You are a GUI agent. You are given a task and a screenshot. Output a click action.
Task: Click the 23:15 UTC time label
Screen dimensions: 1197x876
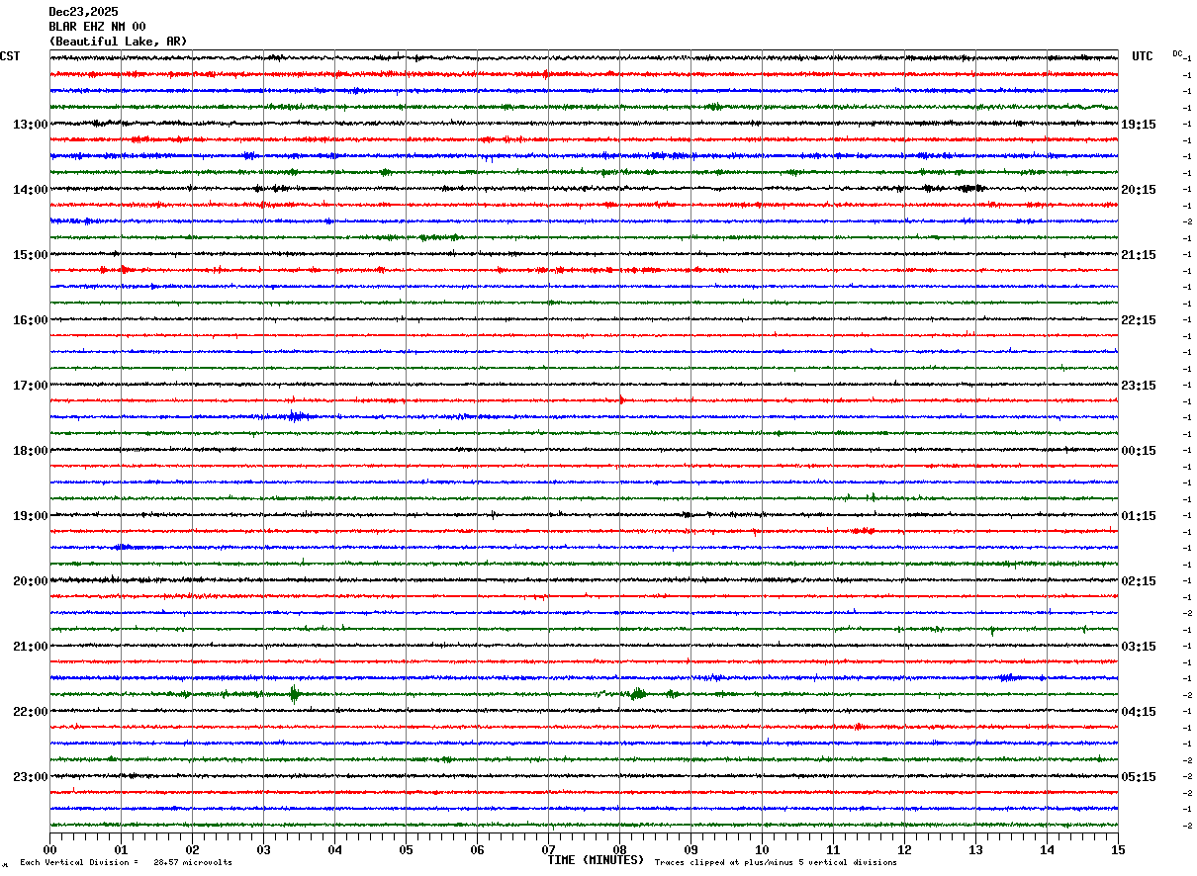click(1139, 386)
